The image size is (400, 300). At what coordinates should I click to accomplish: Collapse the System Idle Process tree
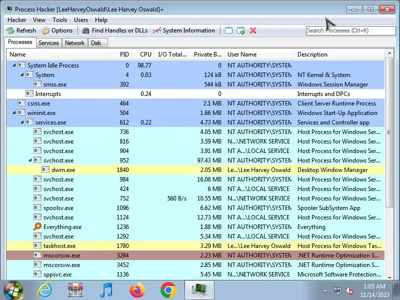coord(14,65)
